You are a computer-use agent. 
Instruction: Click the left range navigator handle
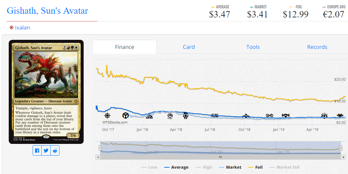pos(100,148)
